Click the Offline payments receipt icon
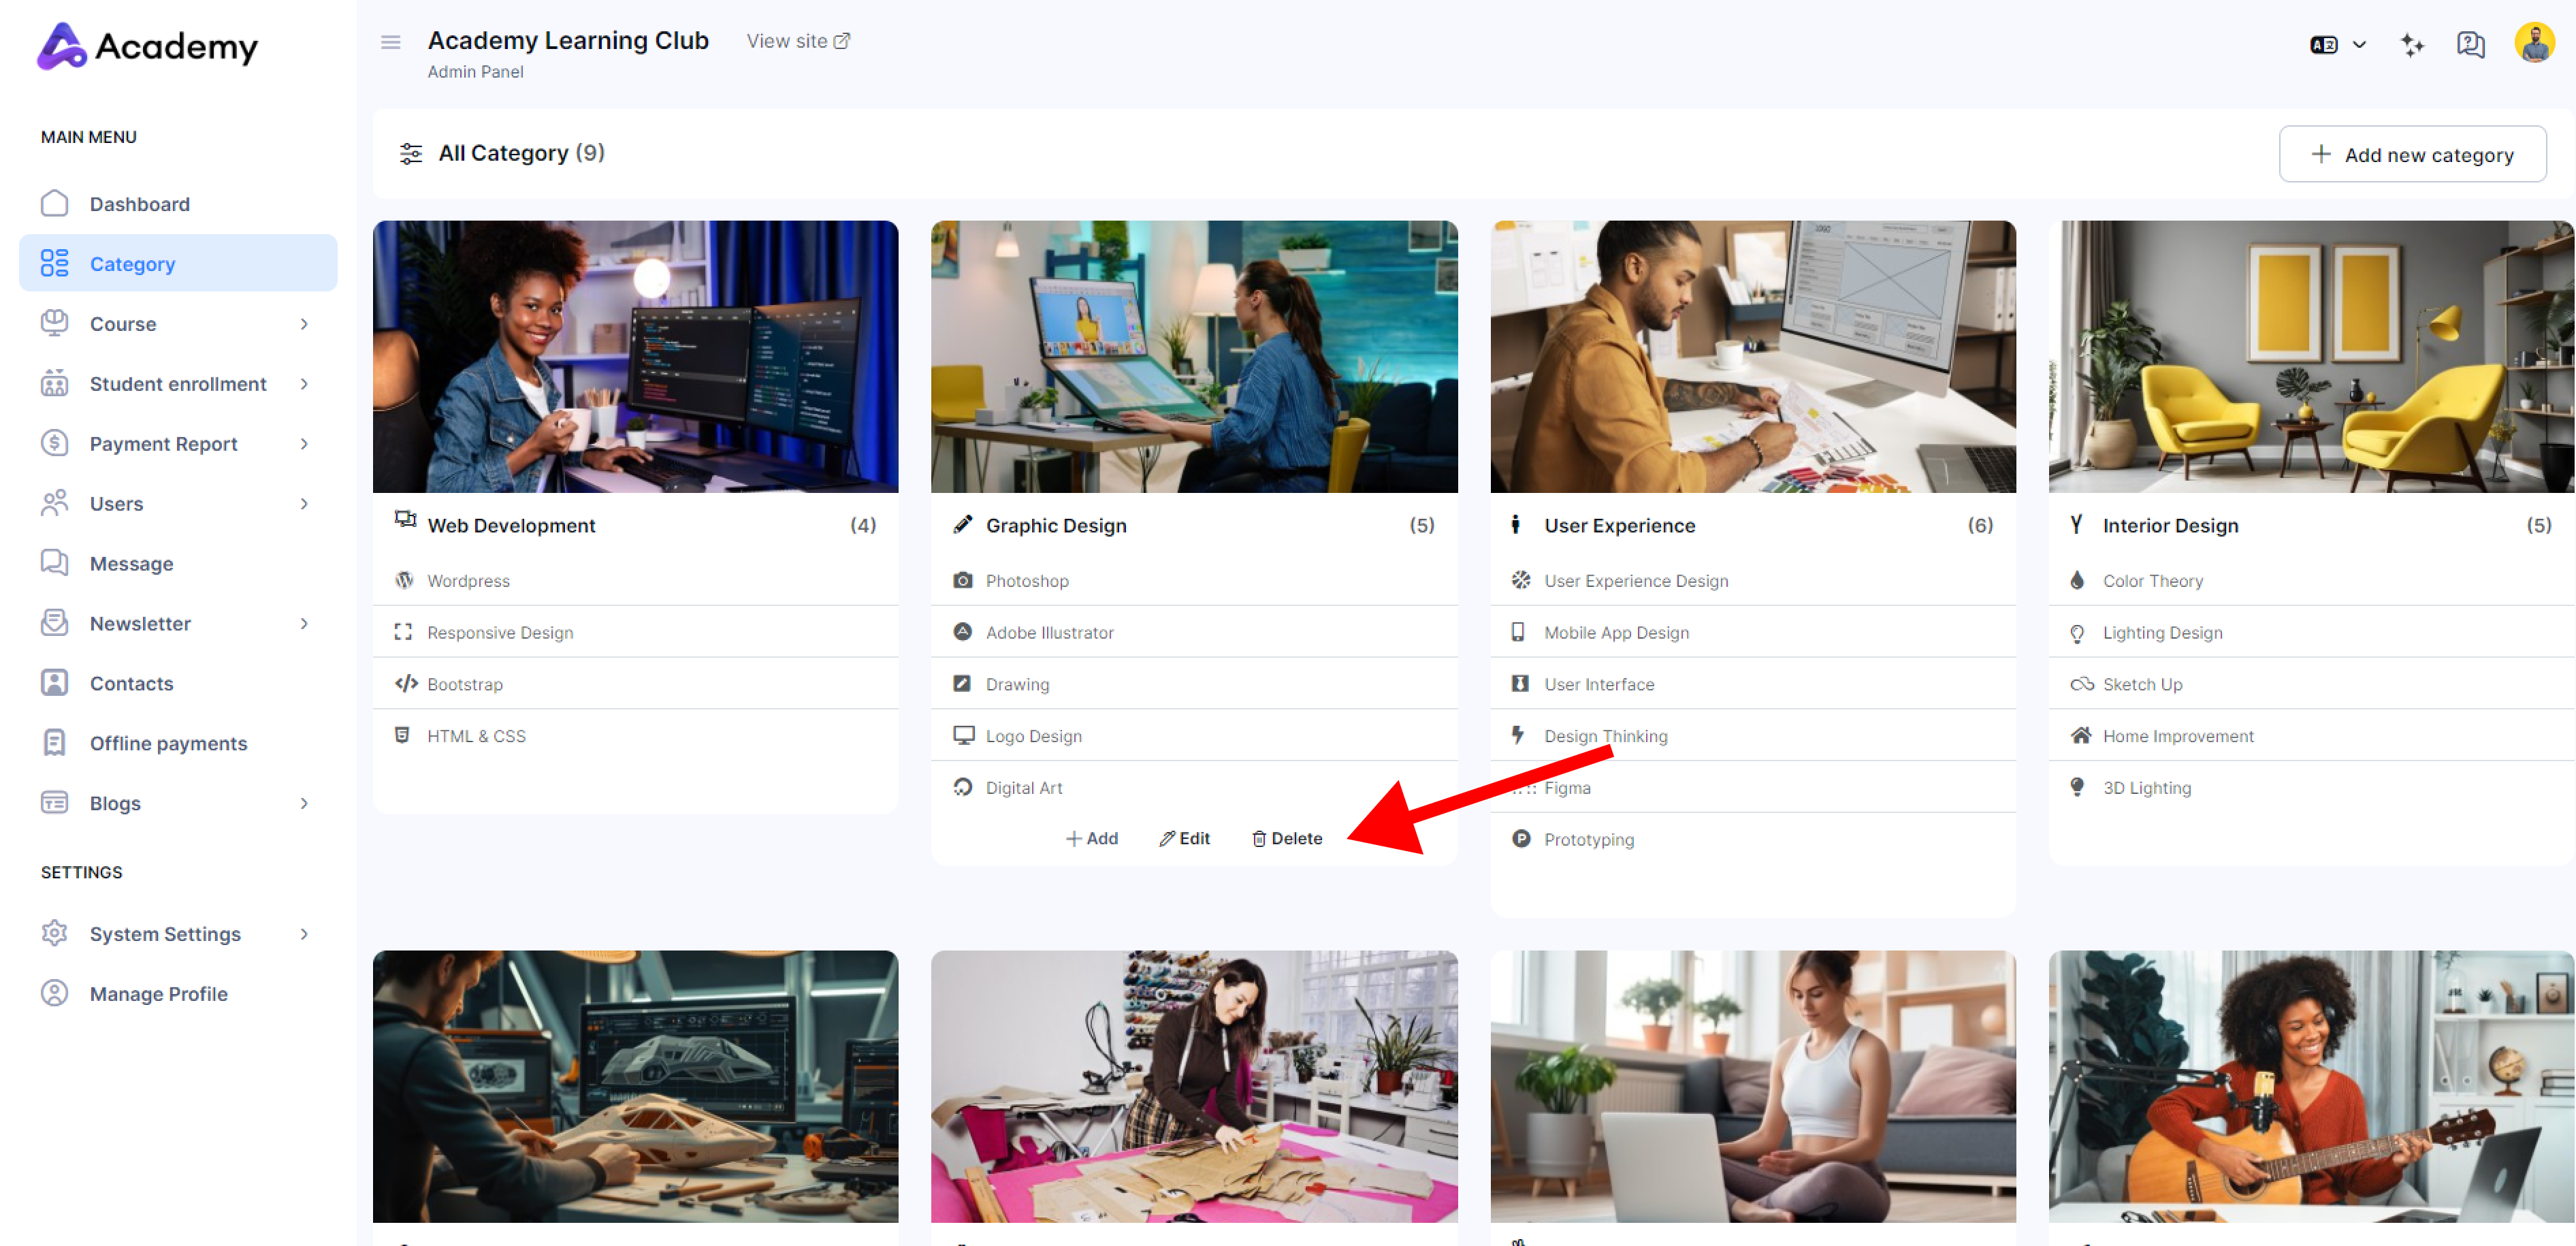2576x1246 pixels. pyautogui.click(x=54, y=743)
